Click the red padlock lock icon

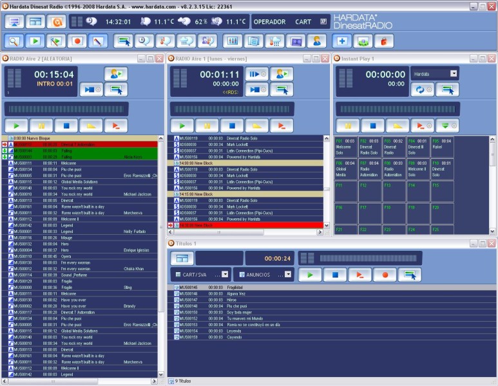pyautogui.click(x=384, y=41)
